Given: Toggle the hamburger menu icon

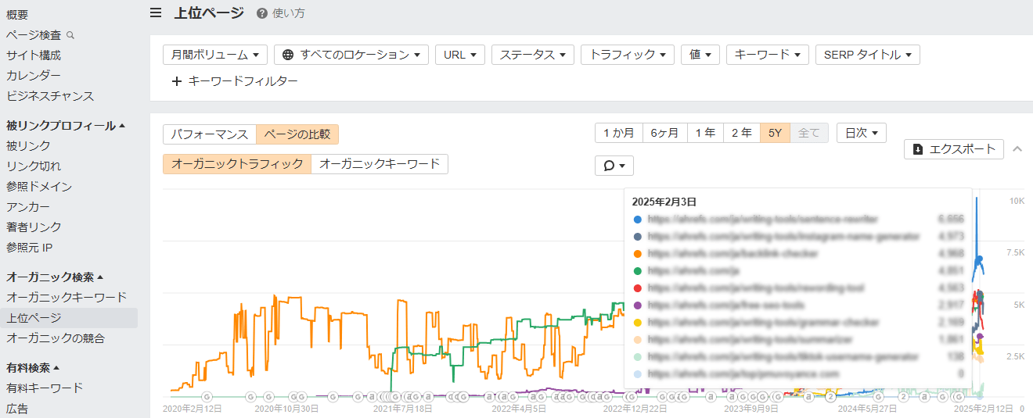Looking at the screenshot, I should [x=156, y=13].
